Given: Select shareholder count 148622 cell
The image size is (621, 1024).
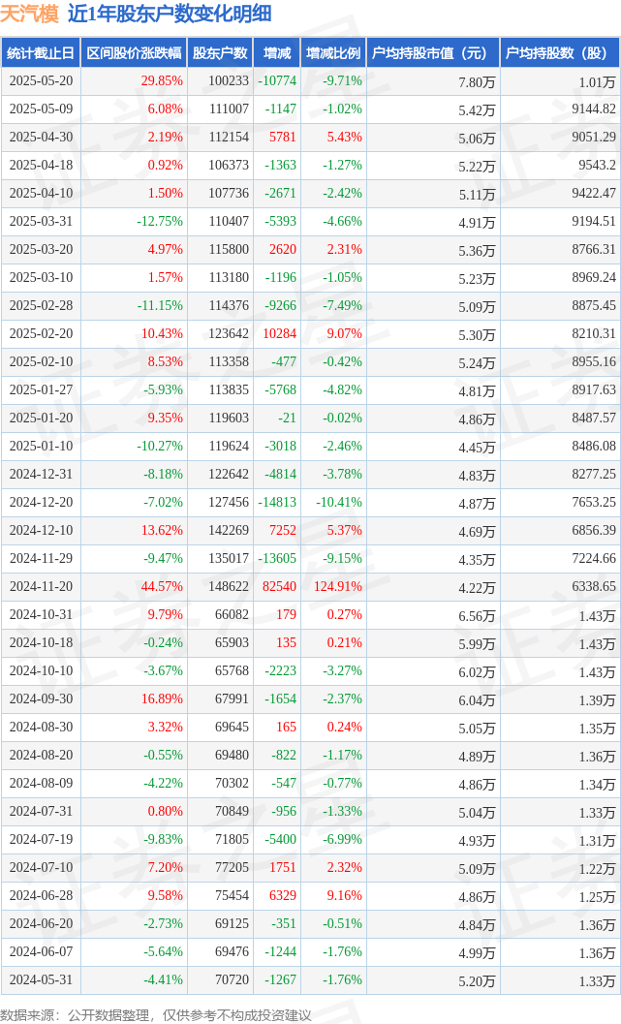Looking at the screenshot, I should 229,586.
